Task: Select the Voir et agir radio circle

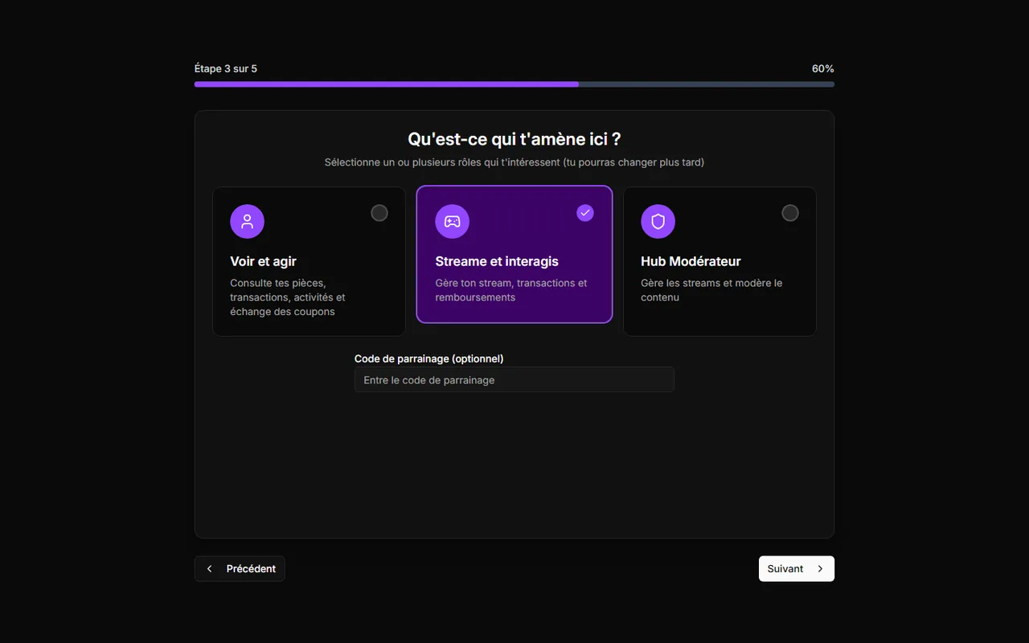Action: coord(379,213)
